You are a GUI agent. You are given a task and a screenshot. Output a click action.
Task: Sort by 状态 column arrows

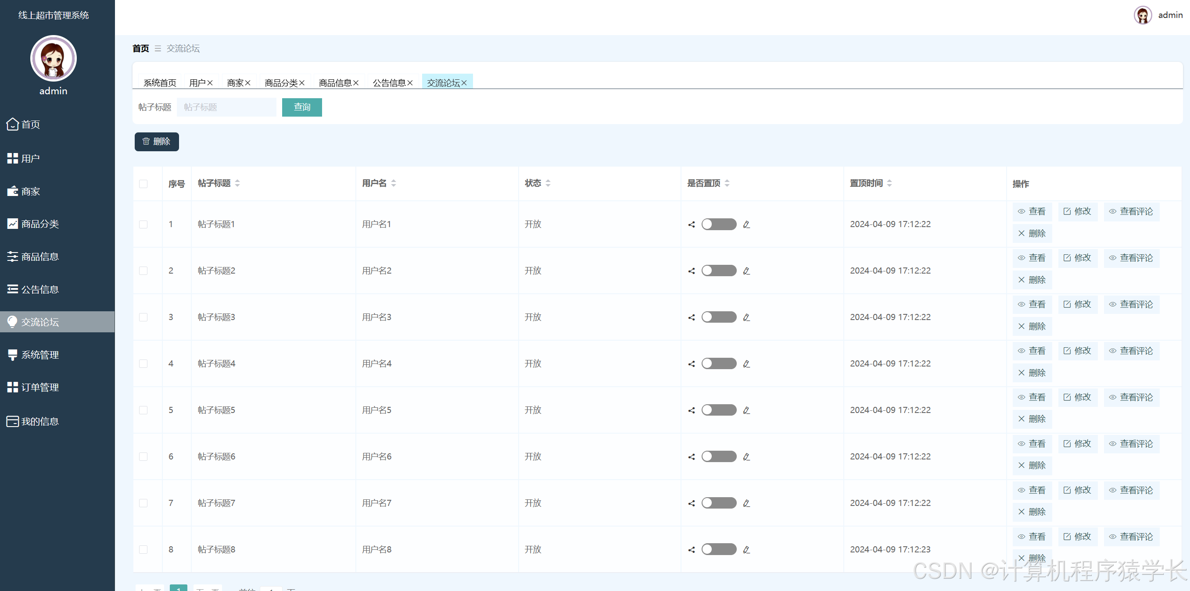coord(548,183)
